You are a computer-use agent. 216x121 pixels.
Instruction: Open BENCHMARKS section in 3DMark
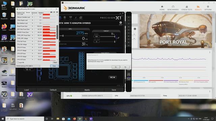tap(173, 8)
